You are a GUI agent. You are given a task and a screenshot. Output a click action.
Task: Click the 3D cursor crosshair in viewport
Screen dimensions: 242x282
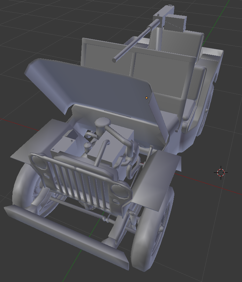pyautogui.click(x=221, y=172)
